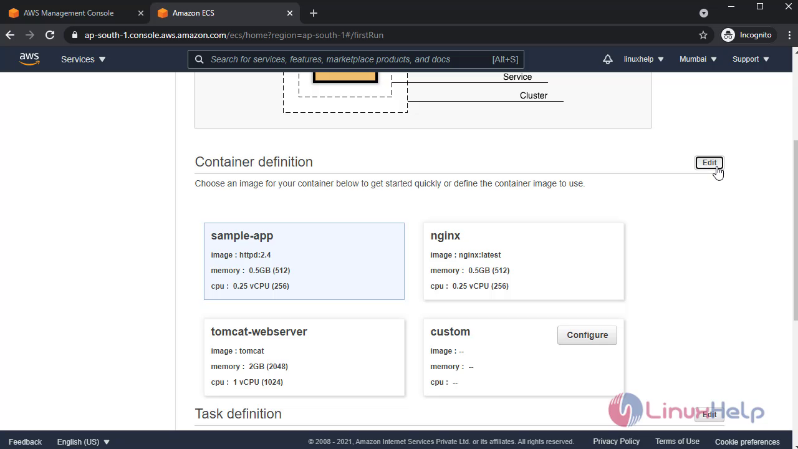Open a new browser tab with plus icon

pos(314,13)
